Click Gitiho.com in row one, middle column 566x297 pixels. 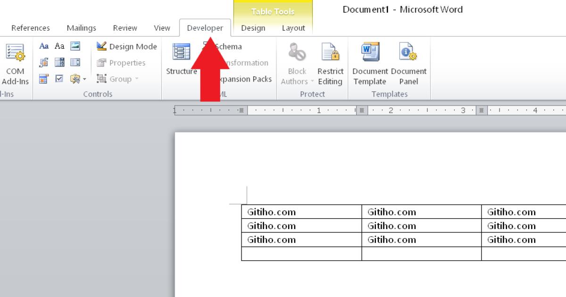pyautogui.click(x=392, y=212)
